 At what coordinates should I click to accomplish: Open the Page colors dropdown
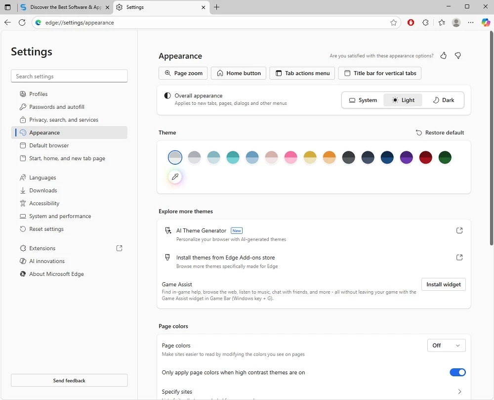pyautogui.click(x=446, y=346)
